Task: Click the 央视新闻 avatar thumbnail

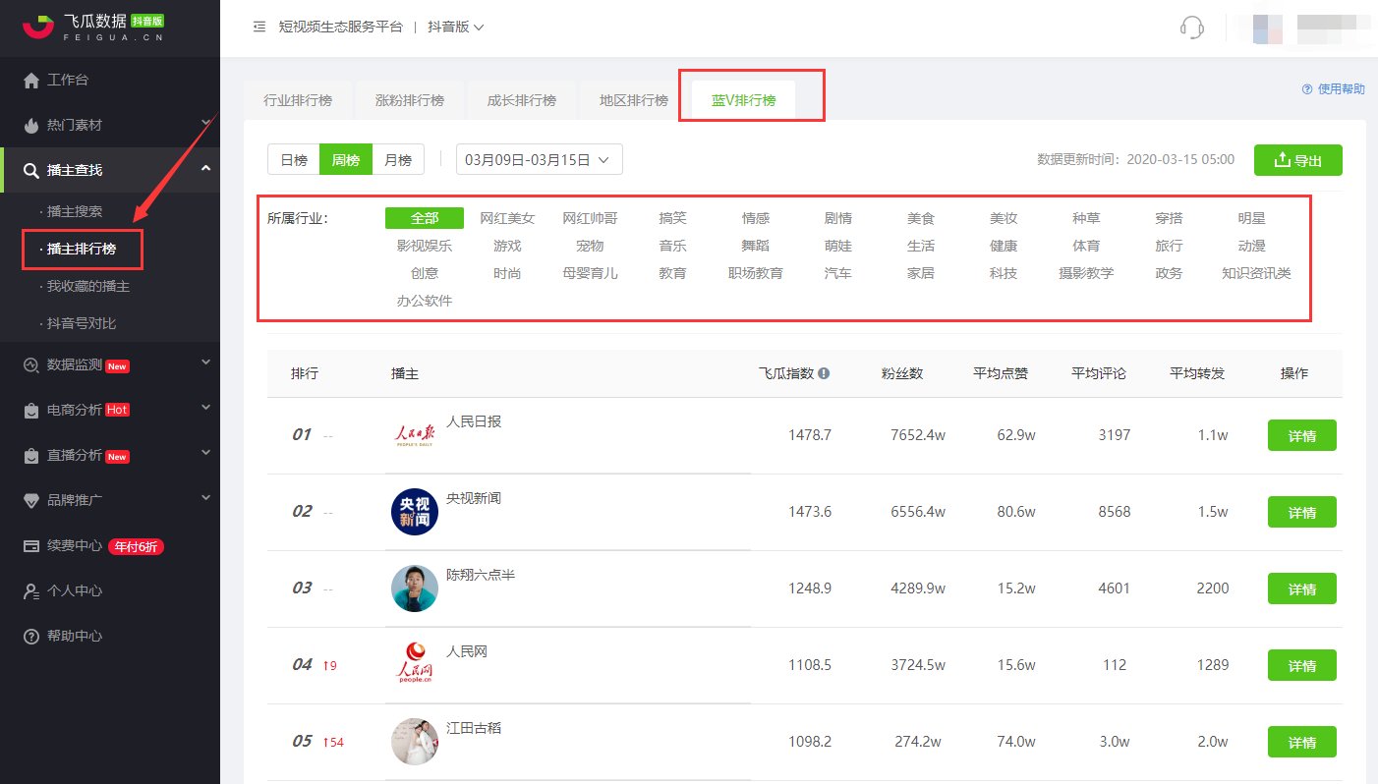Action: click(x=415, y=512)
